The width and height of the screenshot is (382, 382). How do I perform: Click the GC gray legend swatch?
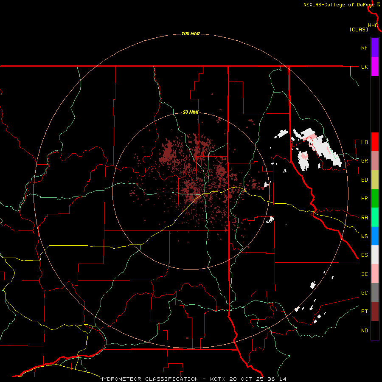pos(375,292)
